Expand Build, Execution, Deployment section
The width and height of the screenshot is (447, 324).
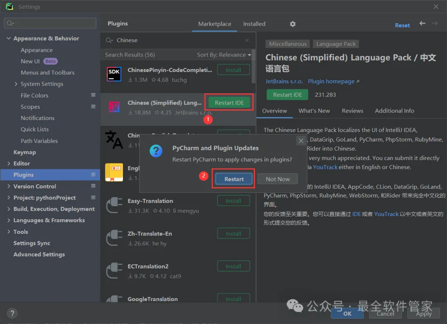pyautogui.click(x=9, y=209)
